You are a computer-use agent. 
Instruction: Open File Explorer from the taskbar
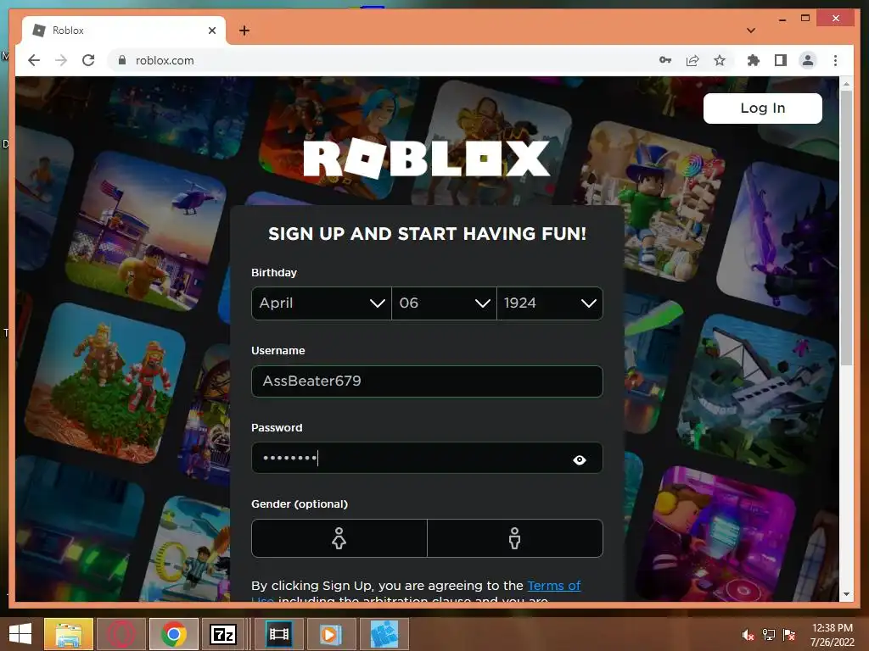[69, 634]
